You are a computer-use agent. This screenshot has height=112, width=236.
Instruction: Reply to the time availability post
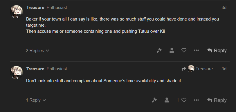click(217, 100)
